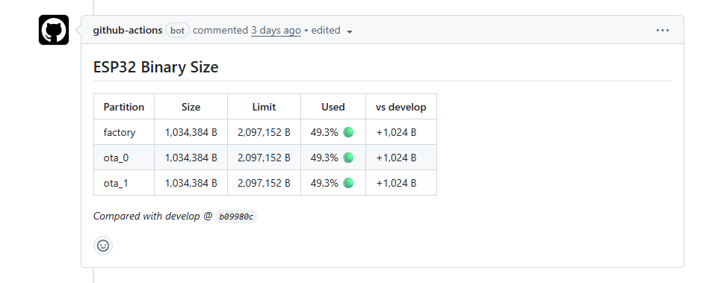
Task: Select the 'vs develop' column header
Action: [401, 108]
